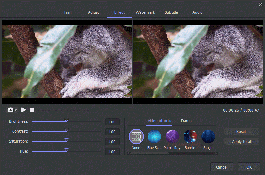Switch to the Watermark tab

(x=145, y=13)
